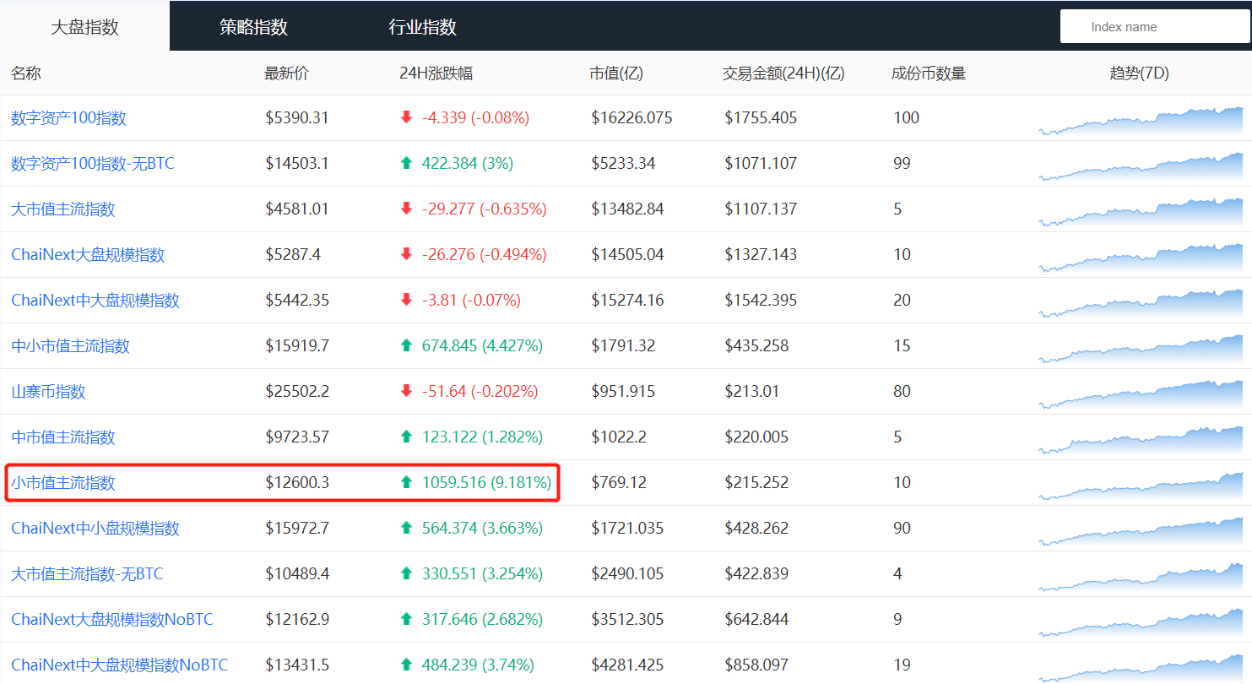1252x684 pixels.
Task: Click the green up arrow beside 422.384 (3%)
Action: click(x=406, y=163)
